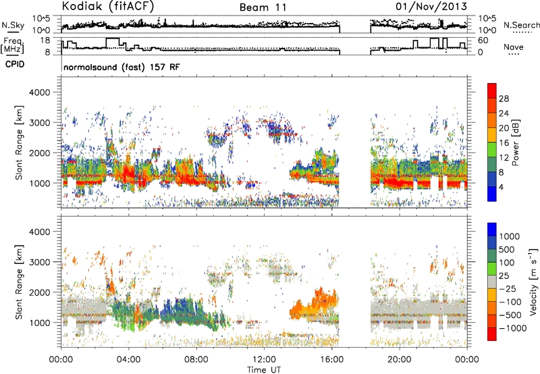Click the '12:00' time tick label
The image size is (540, 374).
pos(264,360)
